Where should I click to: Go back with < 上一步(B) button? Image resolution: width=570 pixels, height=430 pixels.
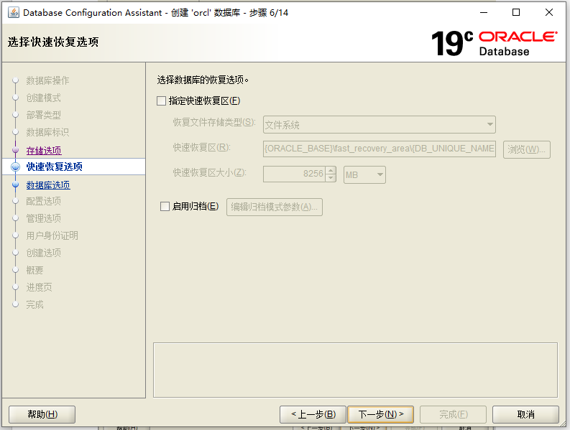click(x=313, y=414)
